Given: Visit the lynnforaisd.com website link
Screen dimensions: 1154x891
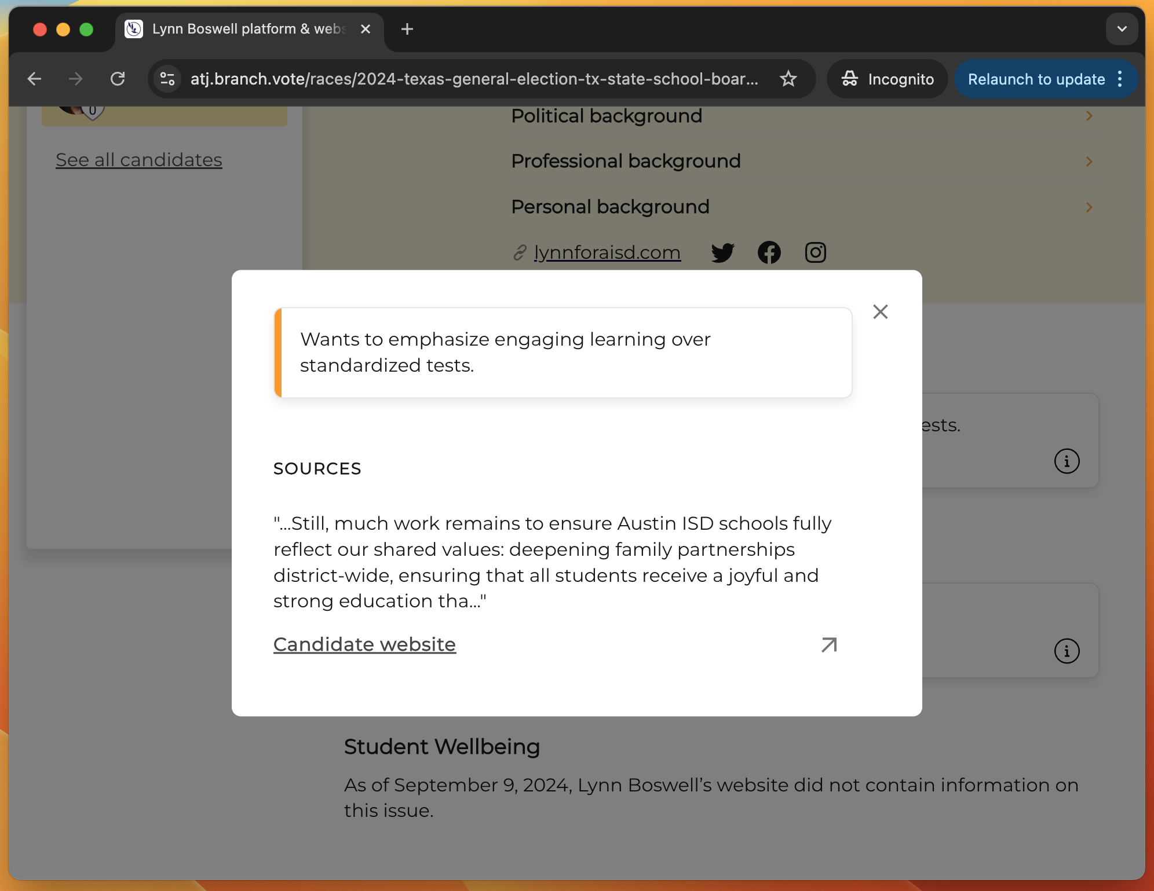Looking at the screenshot, I should pyautogui.click(x=607, y=252).
